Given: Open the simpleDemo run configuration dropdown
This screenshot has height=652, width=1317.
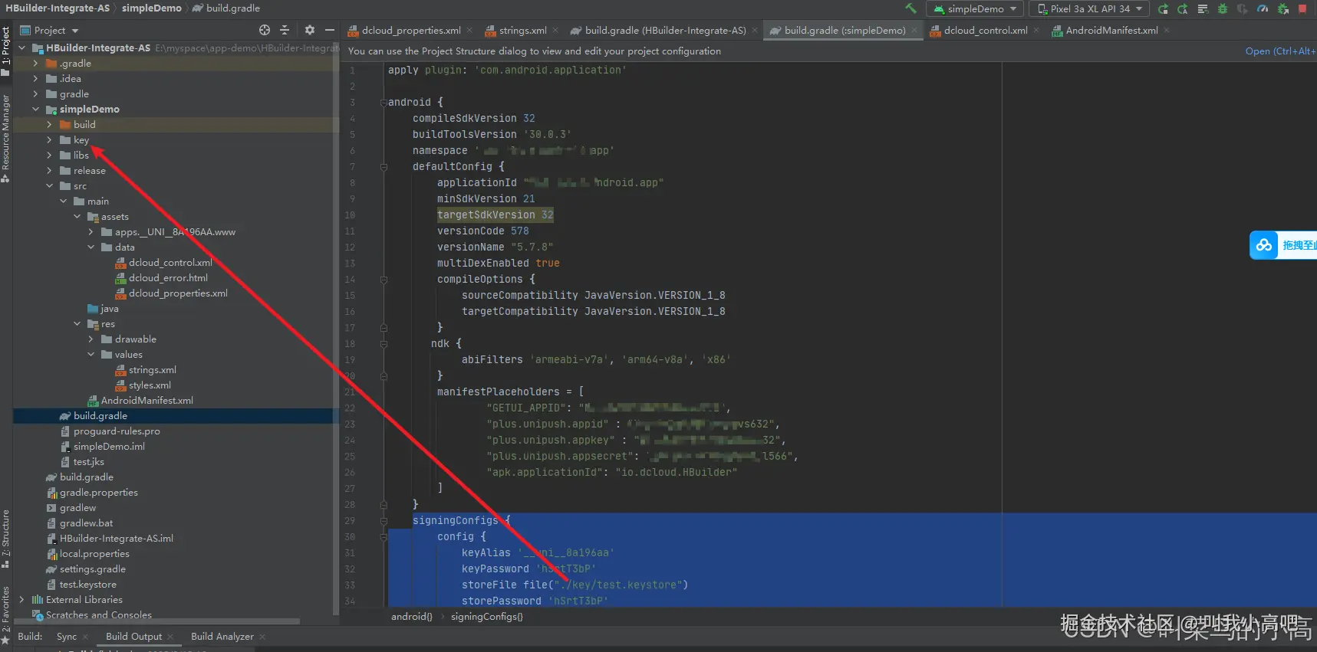Looking at the screenshot, I should [x=975, y=8].
